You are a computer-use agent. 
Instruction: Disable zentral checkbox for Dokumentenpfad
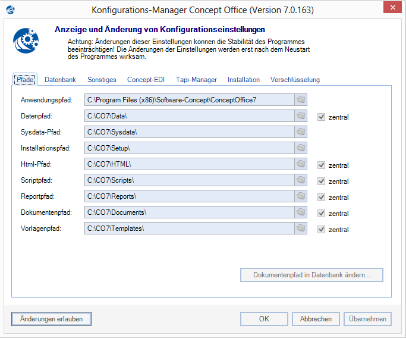[x=322, y=213]
